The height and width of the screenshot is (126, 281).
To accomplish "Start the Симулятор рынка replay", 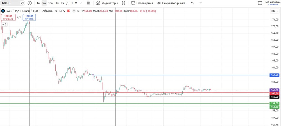I will click(171, 3).
